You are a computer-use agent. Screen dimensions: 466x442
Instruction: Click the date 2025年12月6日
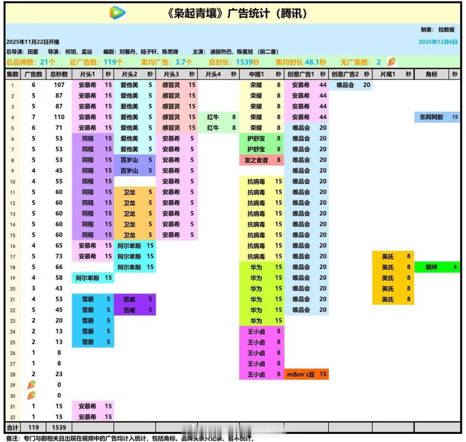(x=438, y=42)
